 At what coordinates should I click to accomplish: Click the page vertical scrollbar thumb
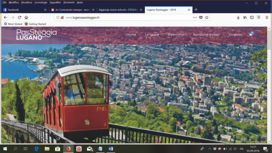(269, 40)
